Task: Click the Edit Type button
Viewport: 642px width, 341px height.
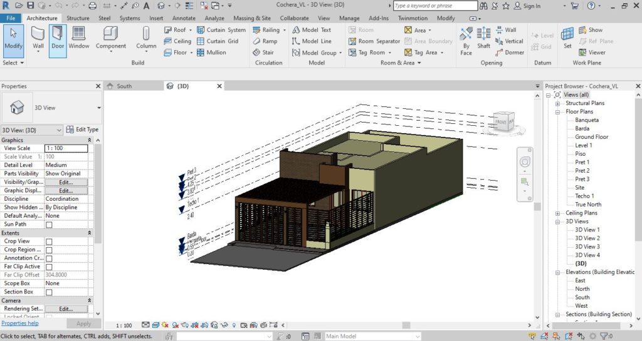Action: [x=83, y=130]
